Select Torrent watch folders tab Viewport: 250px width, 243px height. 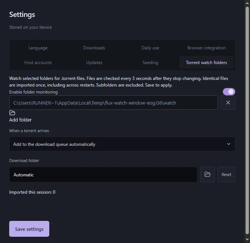(x=207, y=63)
